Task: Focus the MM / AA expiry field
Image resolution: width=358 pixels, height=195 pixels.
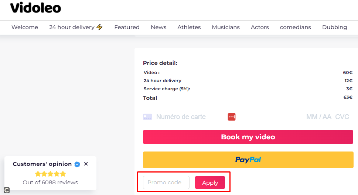Action: tap(319, 117)
